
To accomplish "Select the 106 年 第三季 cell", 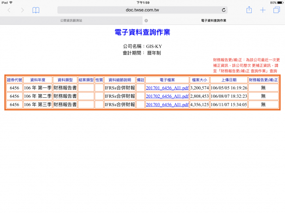I will (38, 105).
